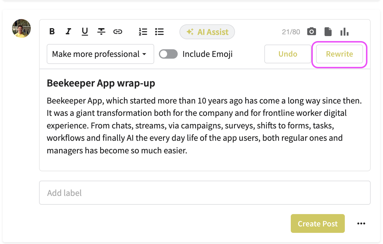383x244 pixels.
Task: Apply italic formatting
Action: [x=68, y=32]
